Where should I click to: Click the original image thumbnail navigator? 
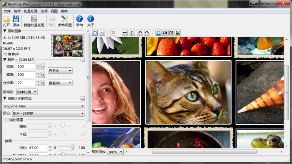pos(68,46)
